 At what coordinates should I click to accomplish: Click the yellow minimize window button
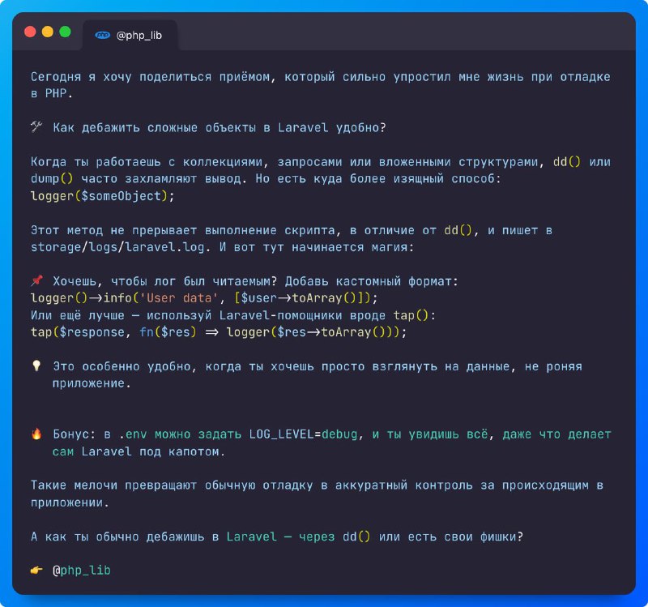[x=48, y=32]
